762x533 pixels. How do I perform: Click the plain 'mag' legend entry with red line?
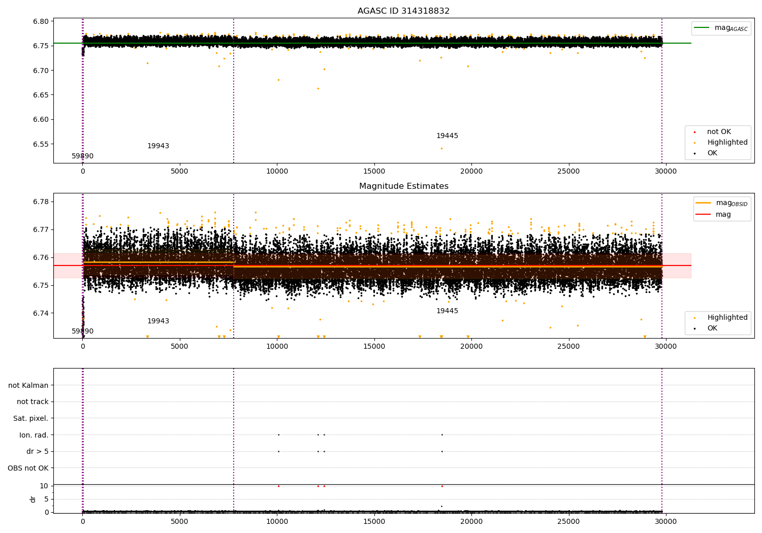click(723, 215)
